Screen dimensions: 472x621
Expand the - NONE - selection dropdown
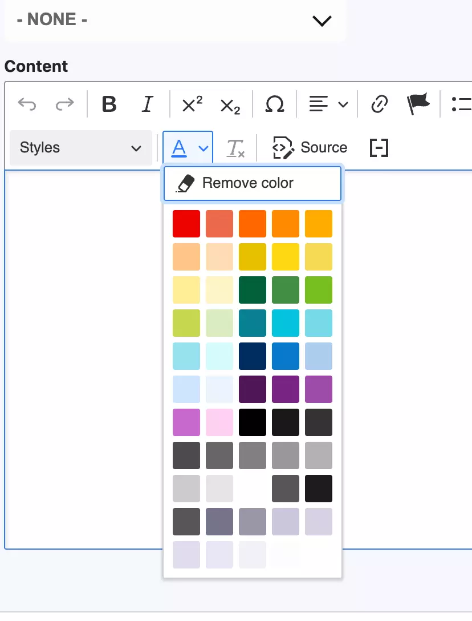[x=322, y=21]
